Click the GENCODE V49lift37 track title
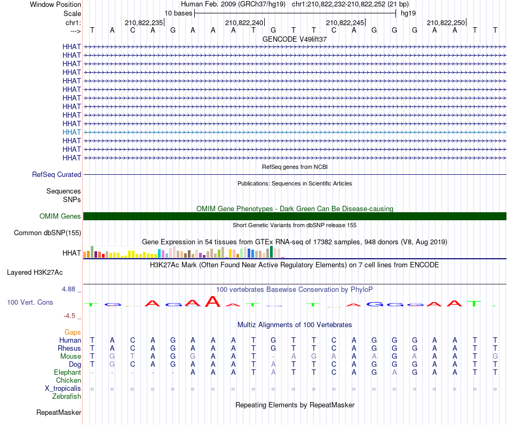The height and width of the screenshot is (425, 507). coord(295,39)
